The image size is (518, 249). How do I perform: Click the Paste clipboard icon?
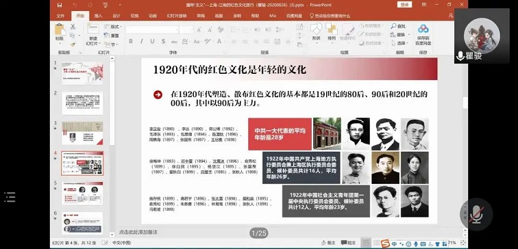60,29
